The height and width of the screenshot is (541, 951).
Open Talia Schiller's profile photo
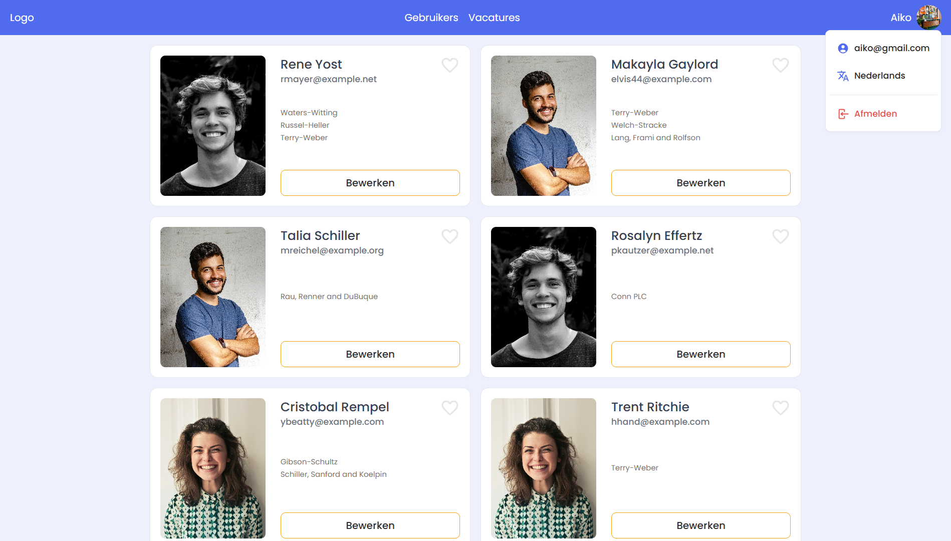pos(213,297)
